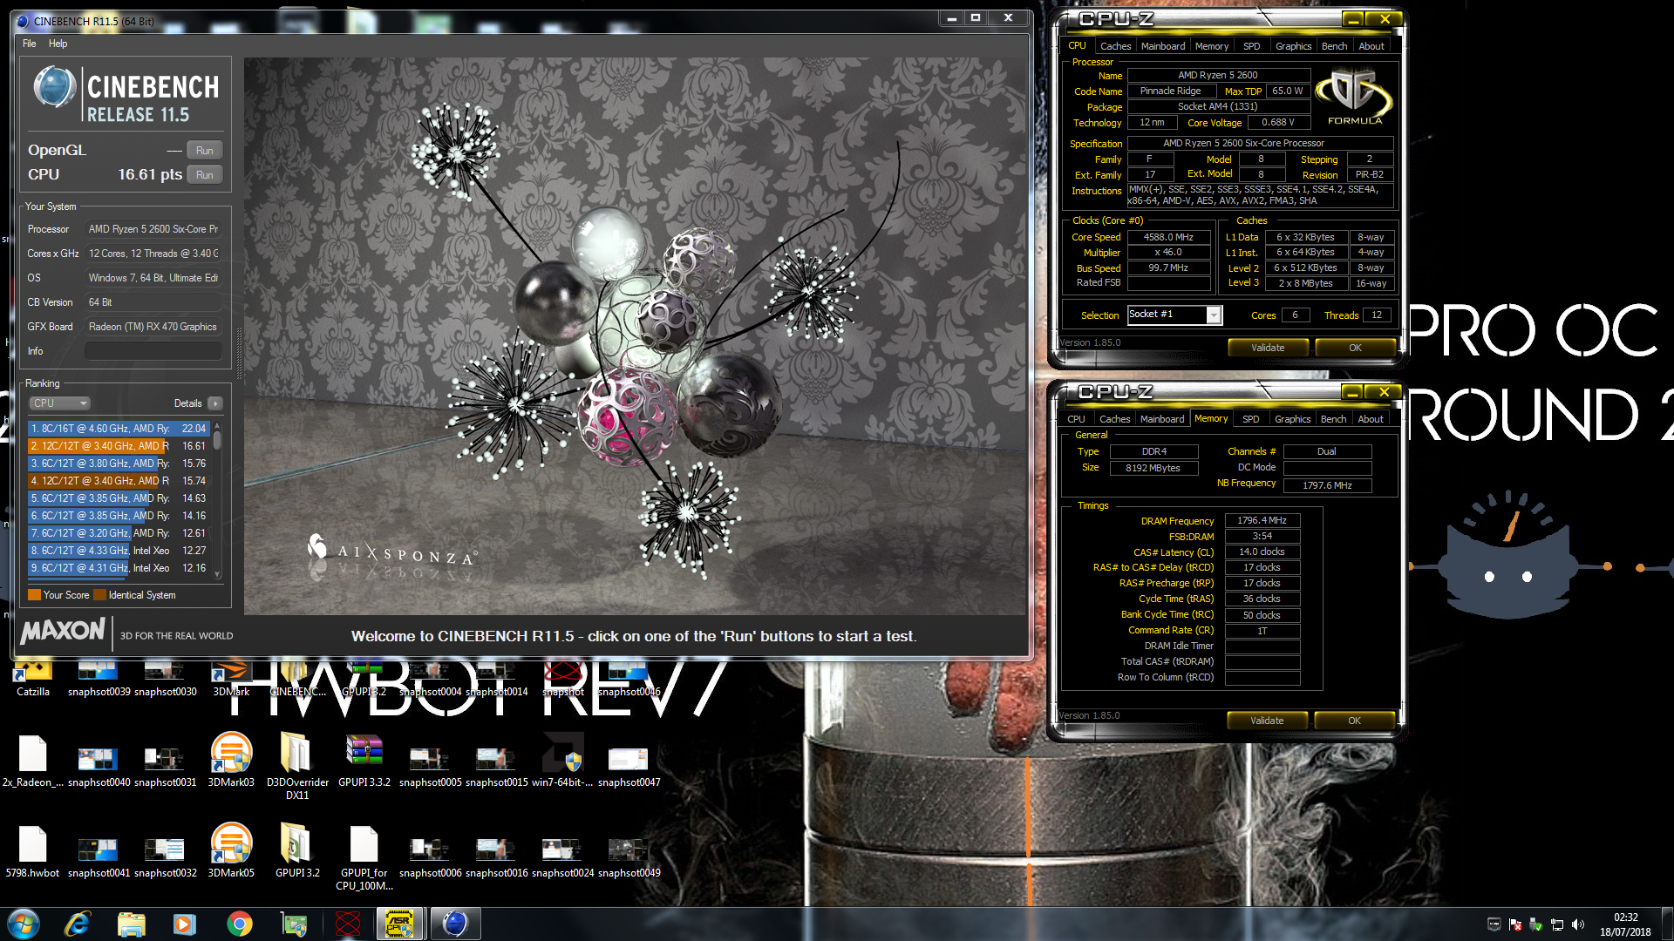Screen dimensions: 1674x941
Task: Select the 2x_Radeon file icon
Action: point(33,761)
